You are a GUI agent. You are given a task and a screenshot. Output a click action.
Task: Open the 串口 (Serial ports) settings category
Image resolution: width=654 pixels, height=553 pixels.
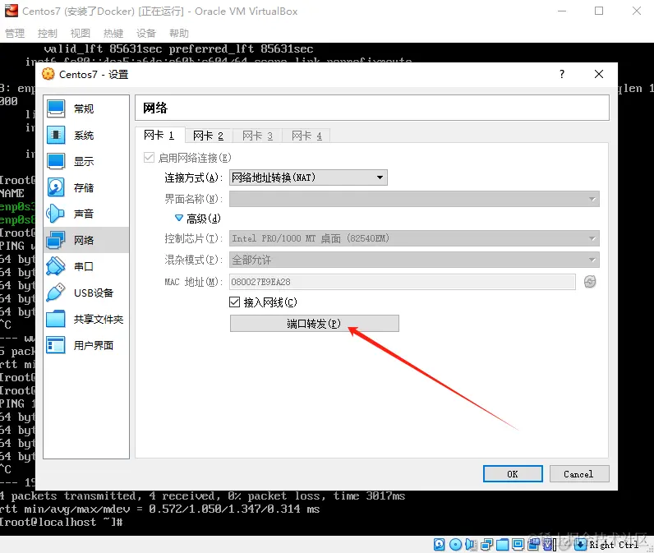click(x=86, y=266)
